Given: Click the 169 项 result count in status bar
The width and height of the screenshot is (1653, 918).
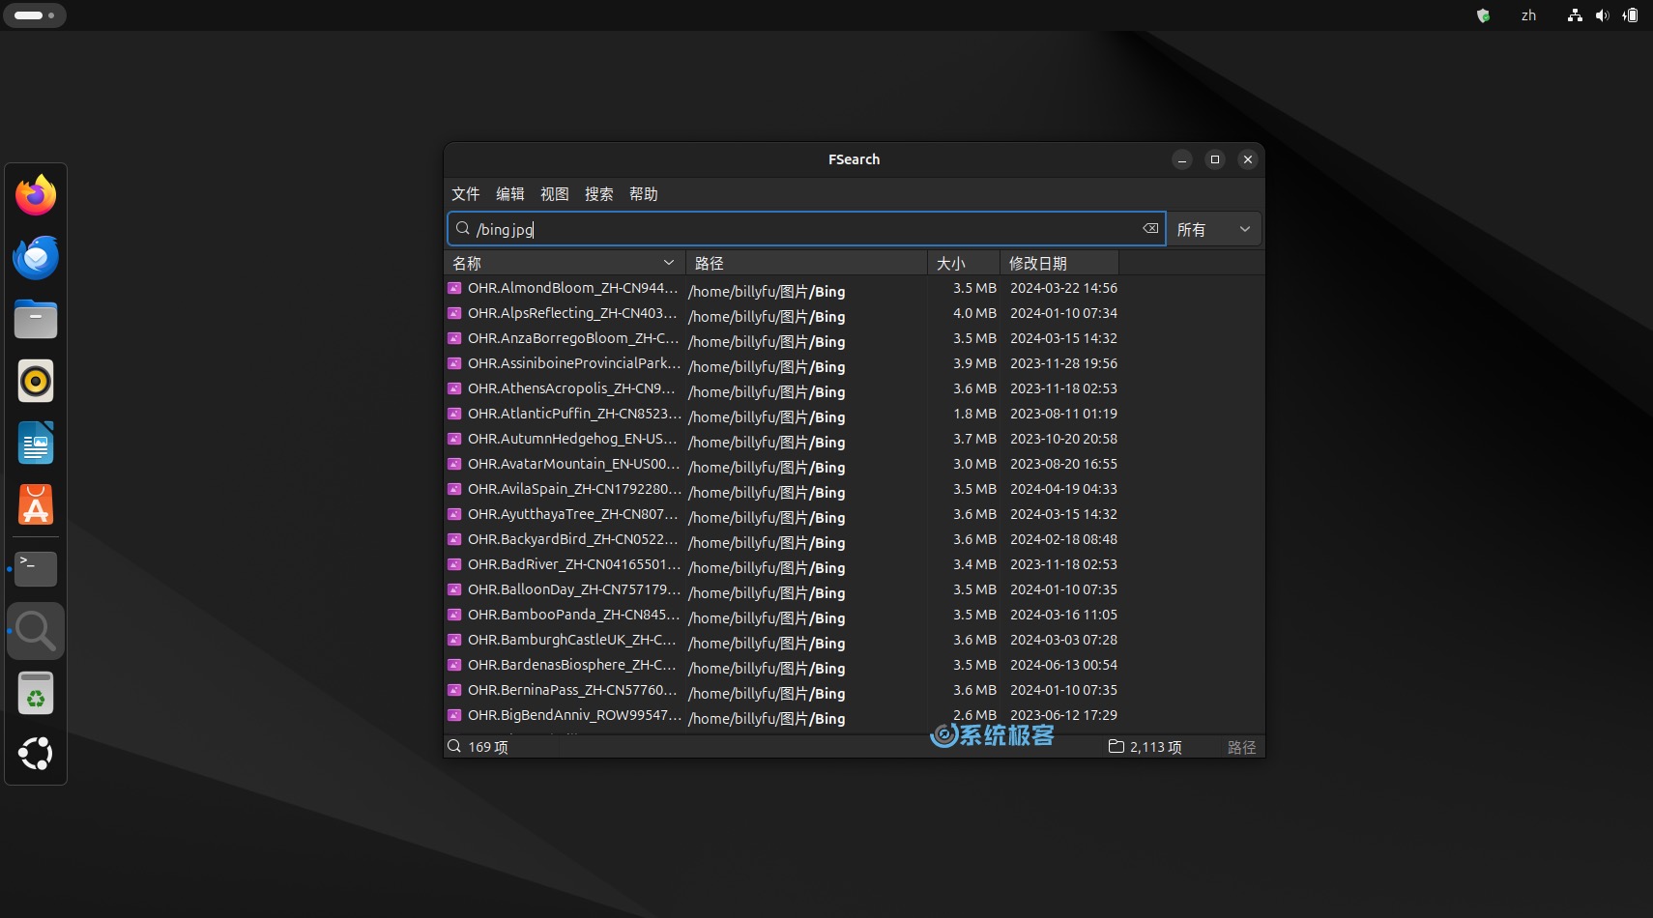Looking at the screenshot, I should click(488, 747).
